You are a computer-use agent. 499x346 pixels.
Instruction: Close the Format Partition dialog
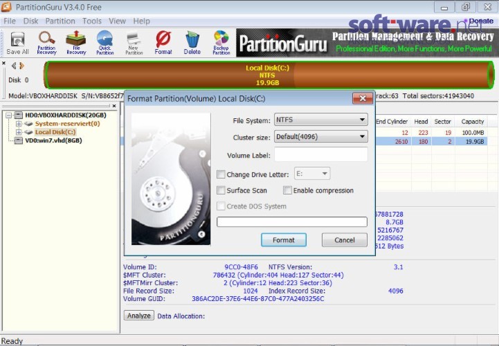363,98
